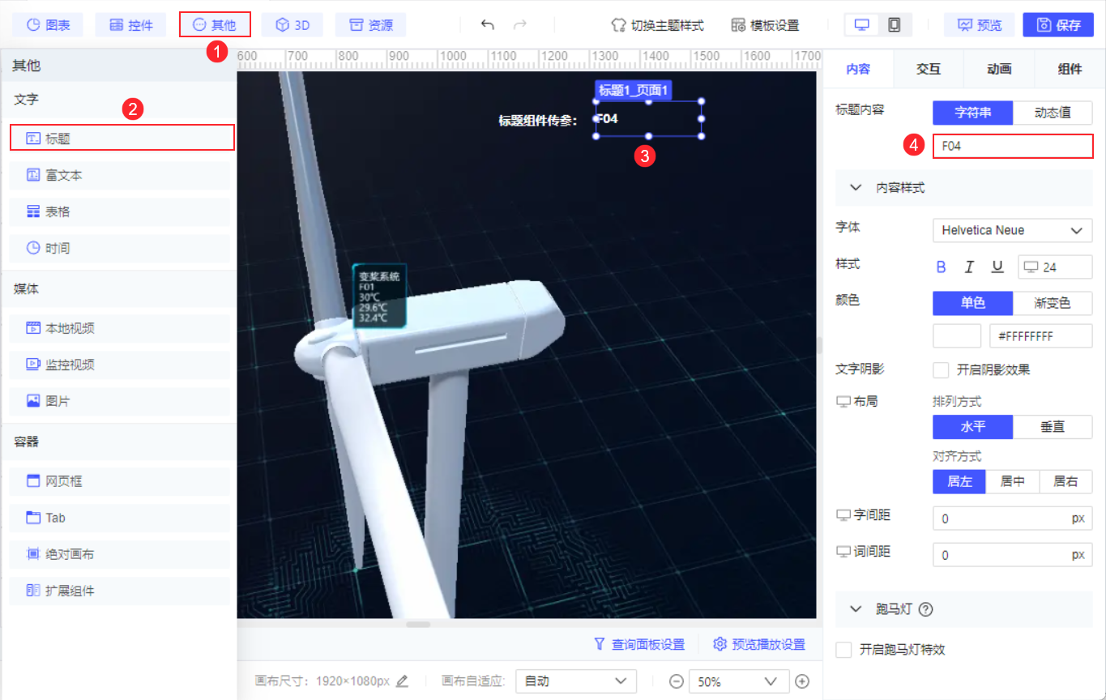Image resolution: width=1106 pixels, height=700 pixels.
Task: Click the zoom out minus icon
Action: point(677,681)
